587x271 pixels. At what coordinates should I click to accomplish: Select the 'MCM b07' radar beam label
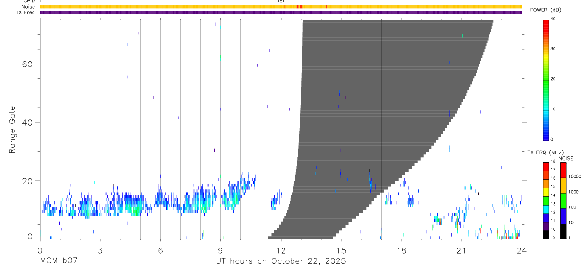59,261
